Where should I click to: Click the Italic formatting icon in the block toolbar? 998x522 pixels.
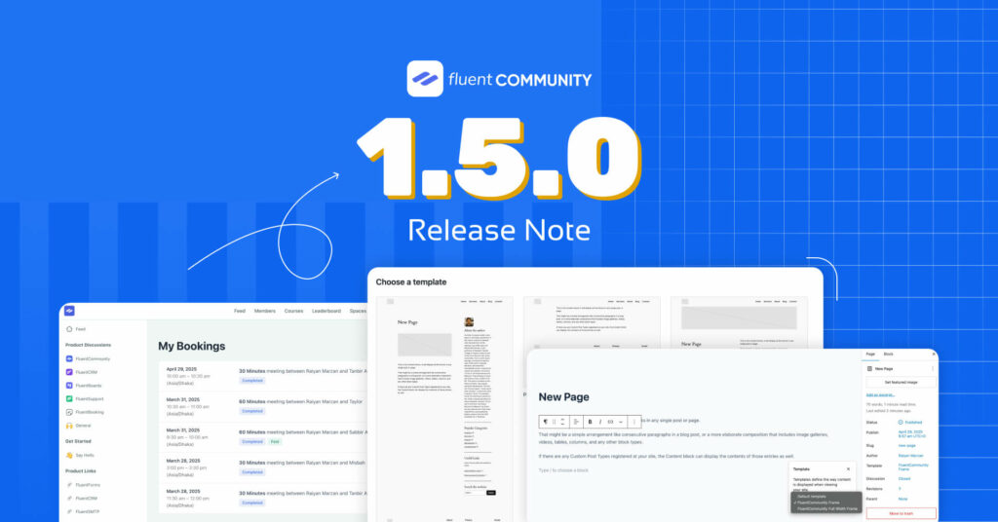click(x=600, y=422)
